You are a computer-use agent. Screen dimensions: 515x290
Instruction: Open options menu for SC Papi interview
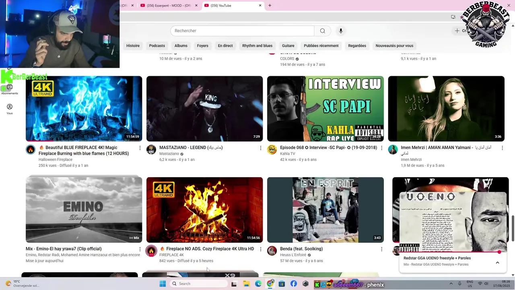point(381,148)
